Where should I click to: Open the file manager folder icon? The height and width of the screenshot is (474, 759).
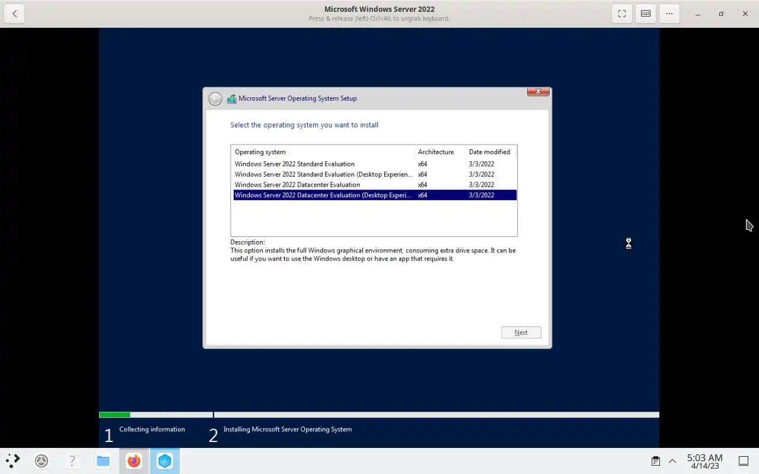(x=103, y=460)
